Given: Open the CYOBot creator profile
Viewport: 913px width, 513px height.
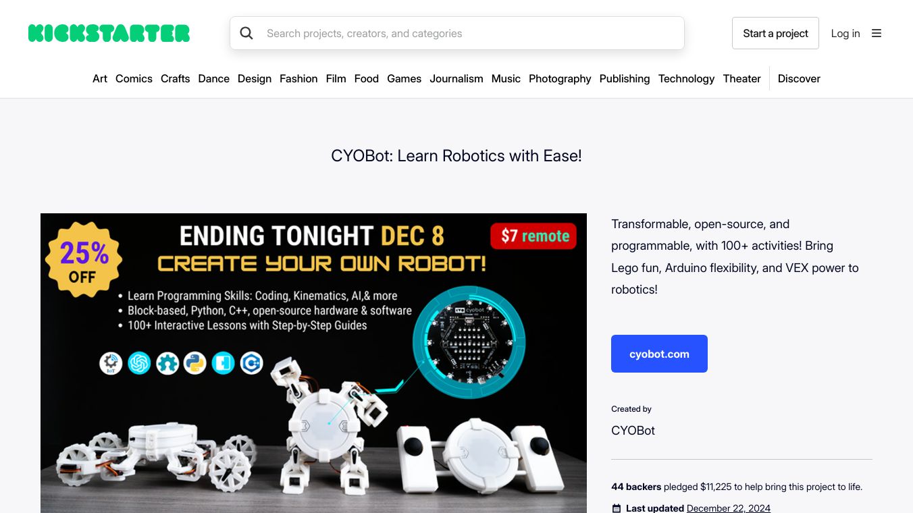Looking at the screenshot, I should tap(633, 431).
